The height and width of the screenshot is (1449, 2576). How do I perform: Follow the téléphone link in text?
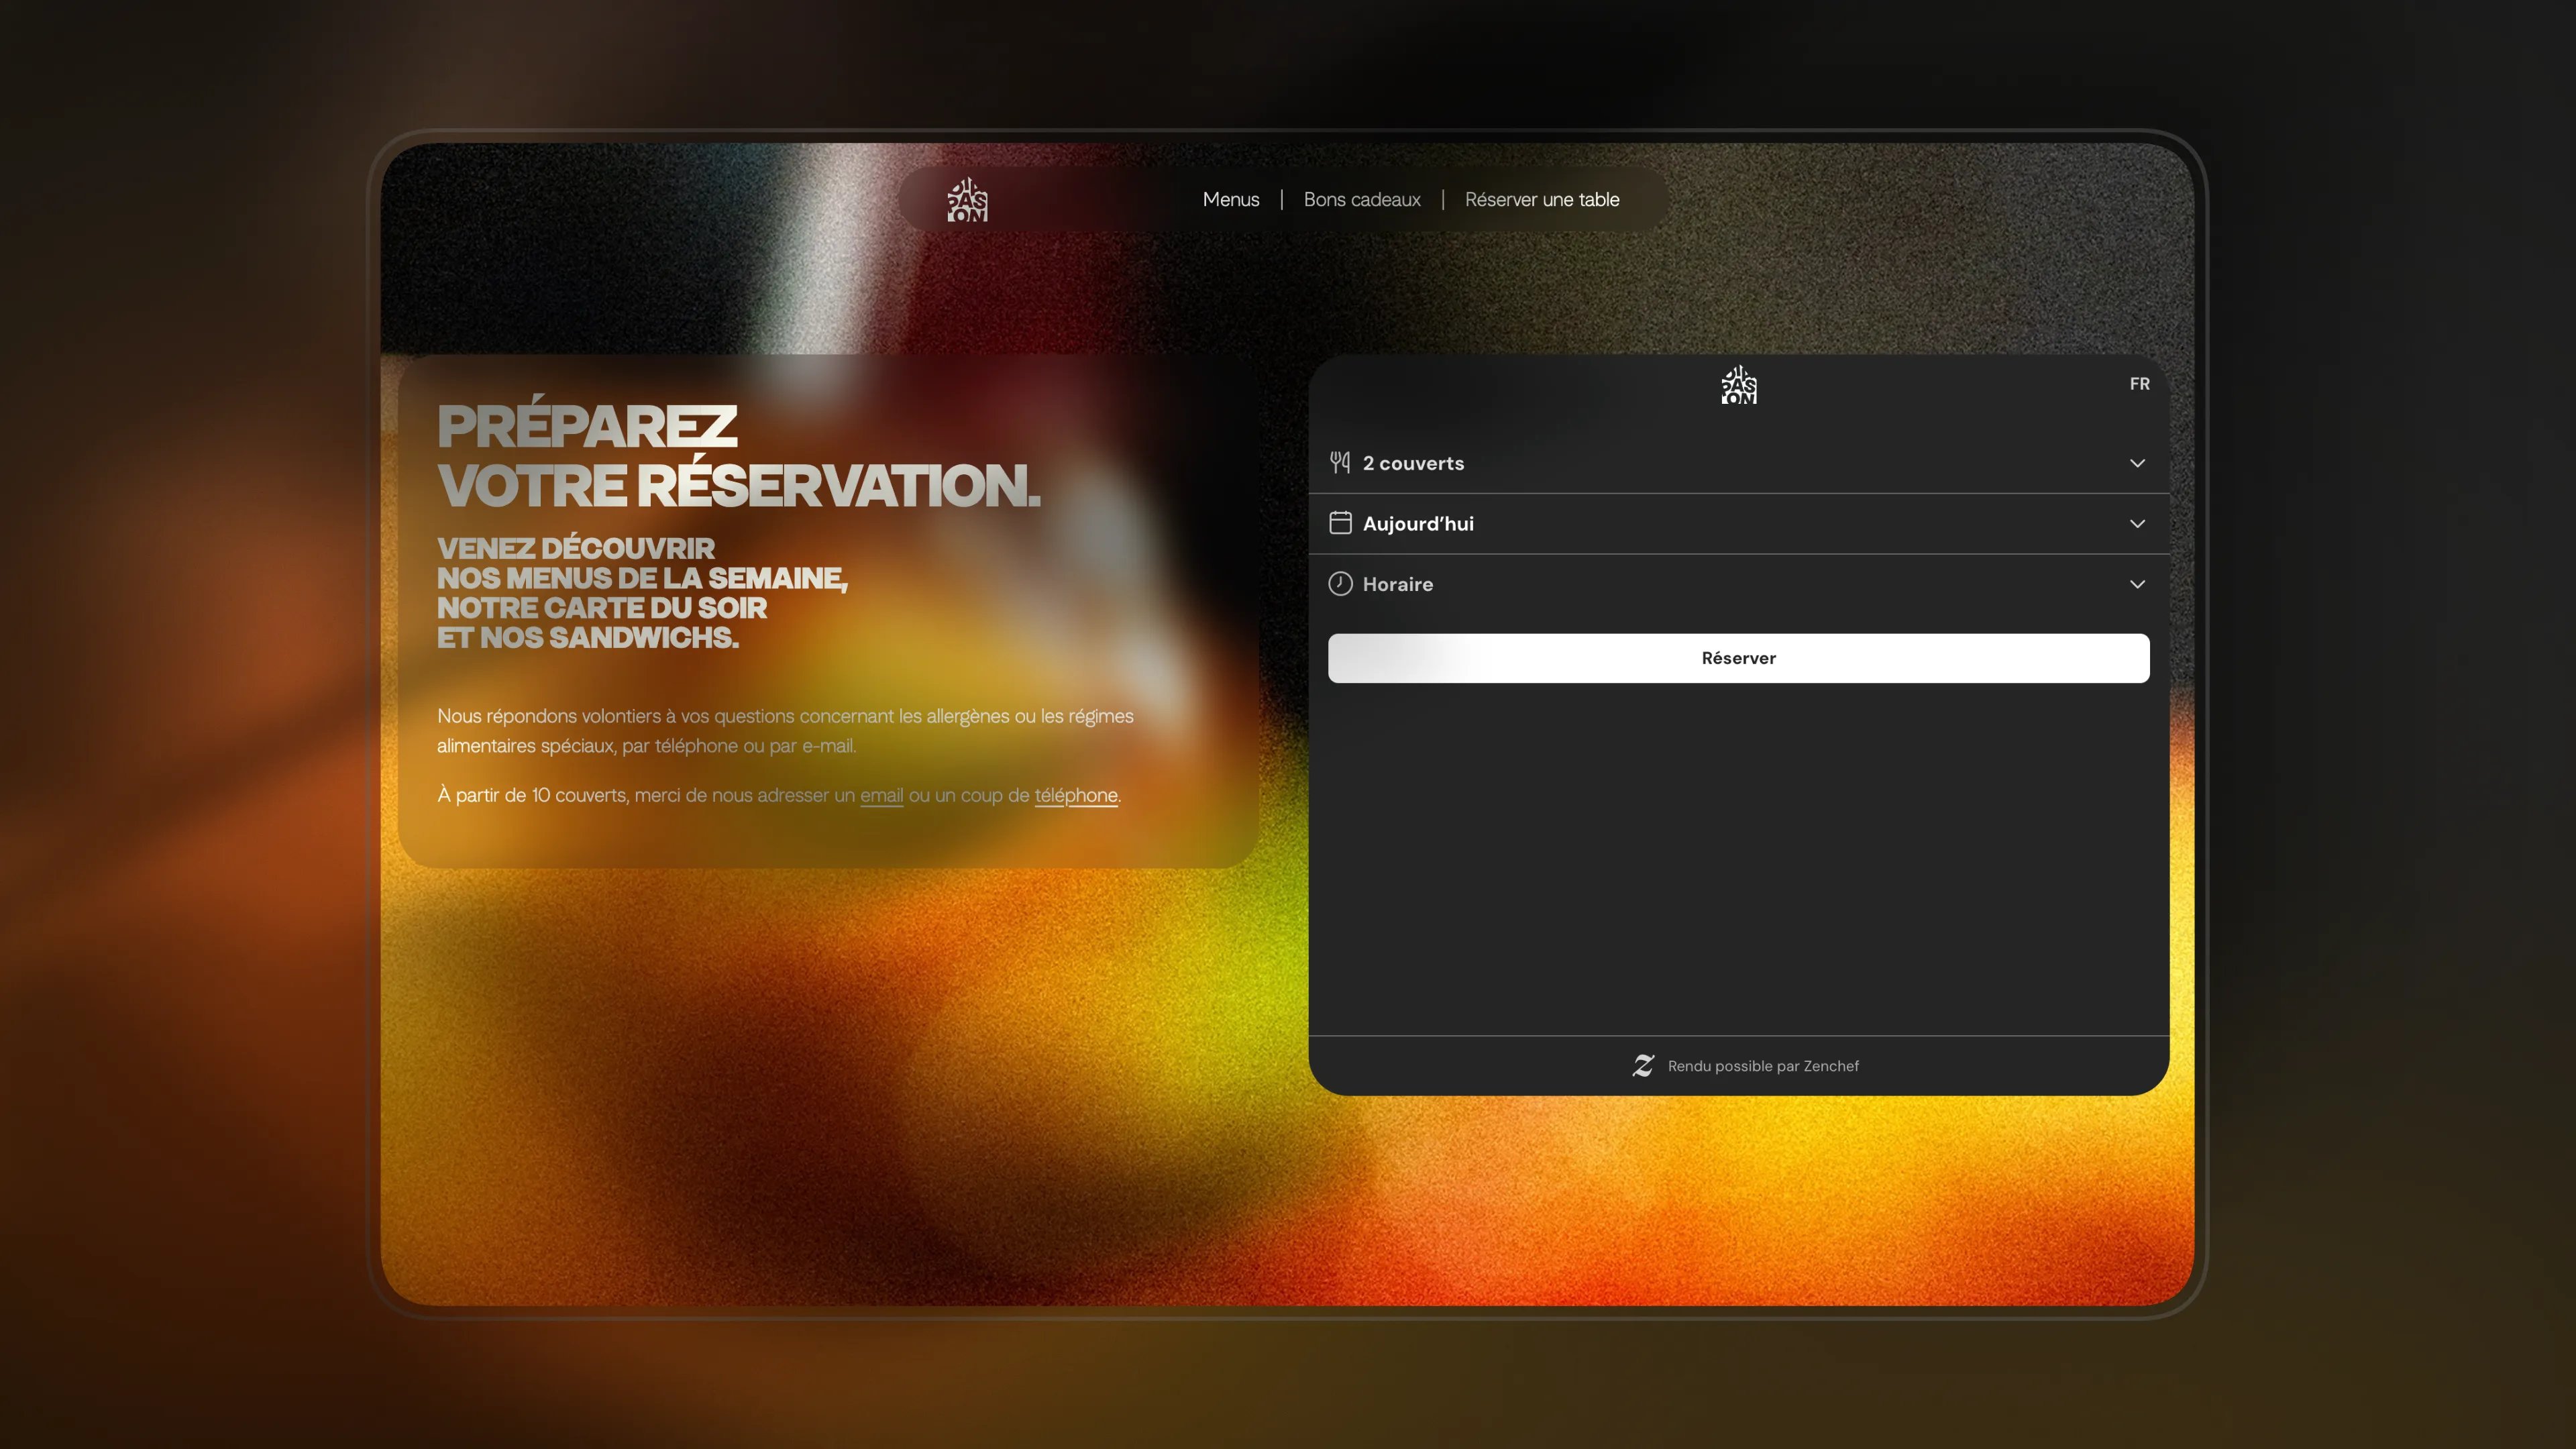(1076, 796)
